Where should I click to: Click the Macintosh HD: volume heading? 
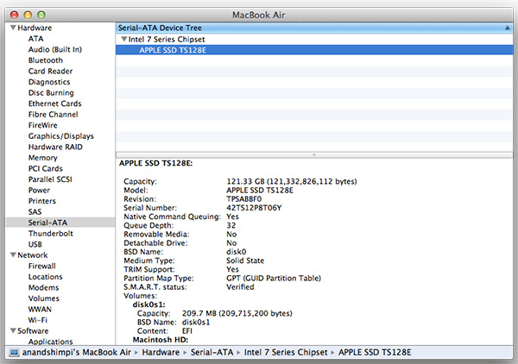click(161, 340)
